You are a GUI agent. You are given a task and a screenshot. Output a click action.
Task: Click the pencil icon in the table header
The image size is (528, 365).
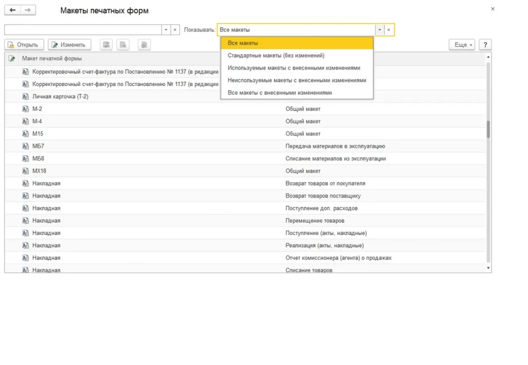(x=12, y=59)
